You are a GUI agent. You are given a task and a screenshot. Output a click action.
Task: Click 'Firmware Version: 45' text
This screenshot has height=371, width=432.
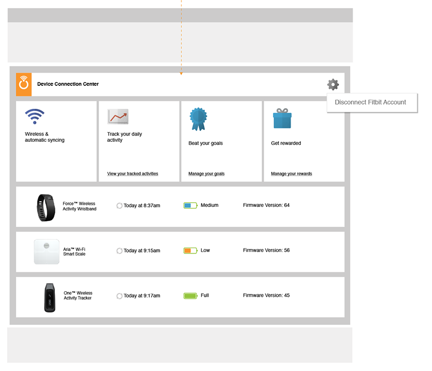pos(266,295)
